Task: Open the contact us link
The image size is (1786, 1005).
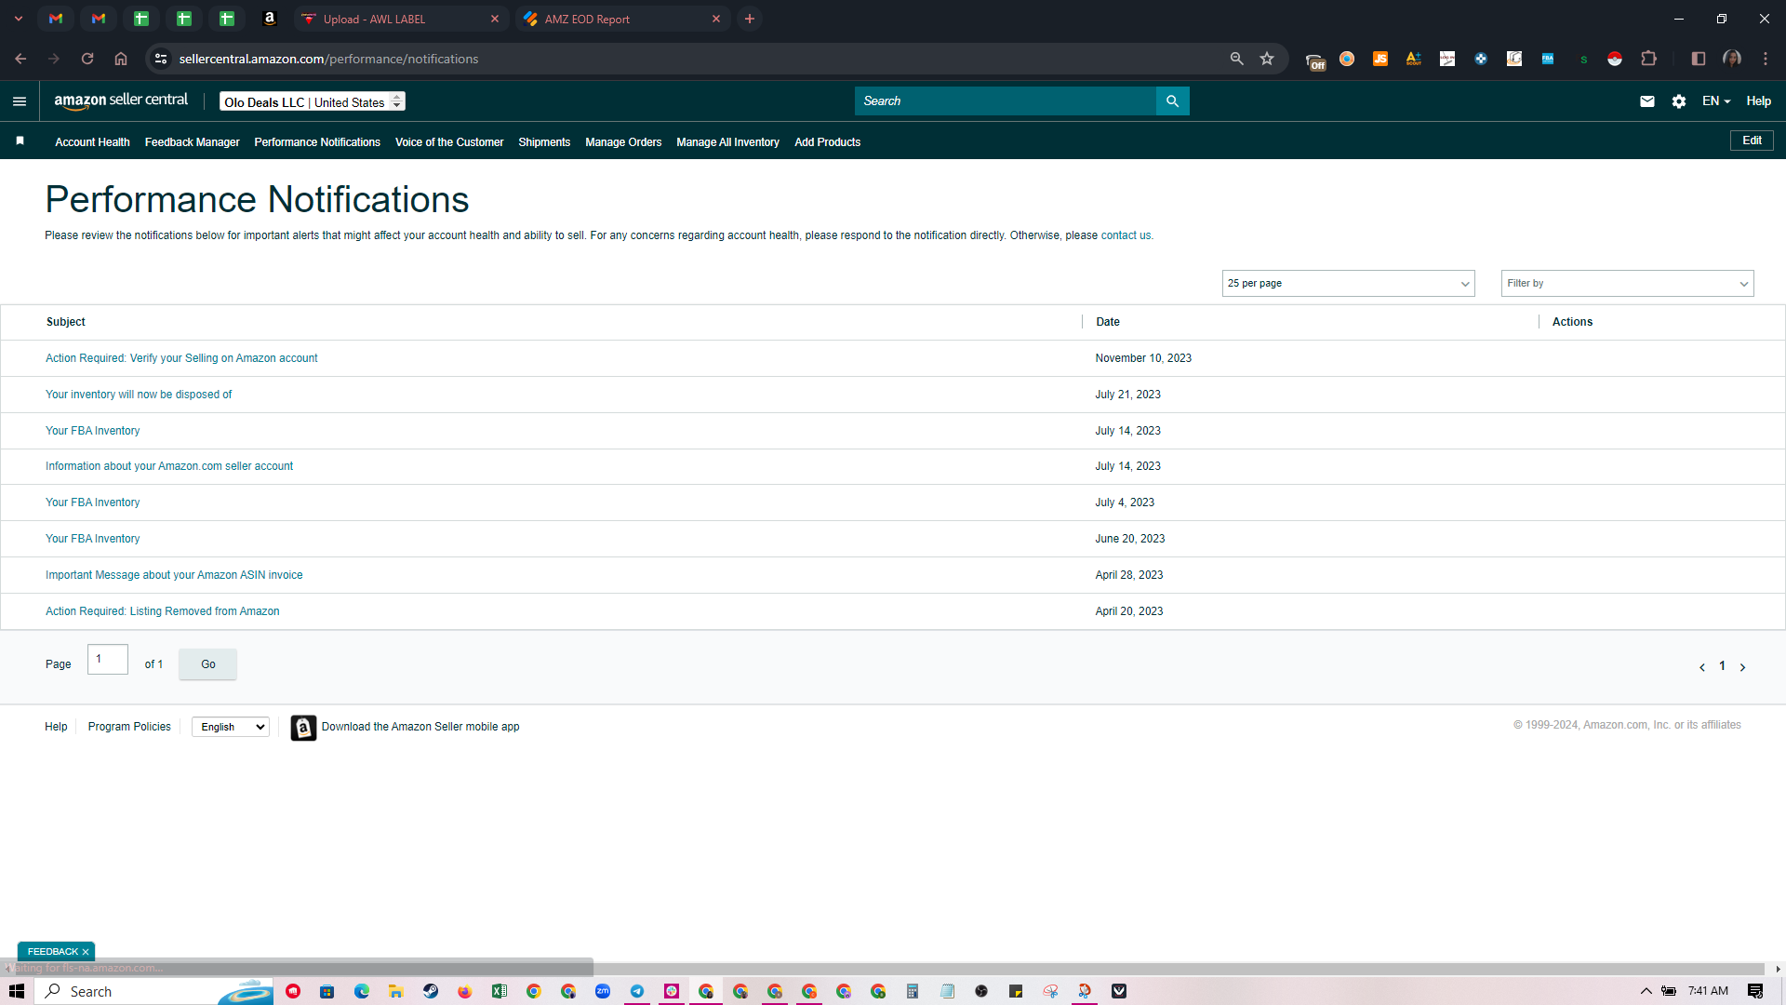Action: tap(1126, 235)
